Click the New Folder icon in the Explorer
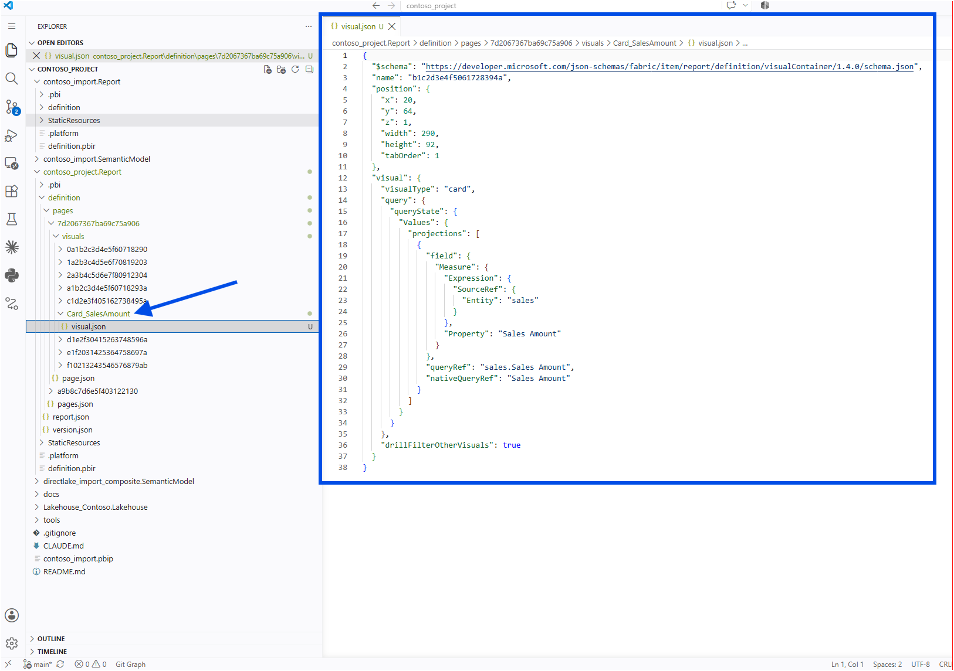 (281, 69)
